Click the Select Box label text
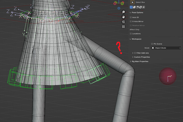The height and width of the screenshot is (122, 183). click(x=140, y=2)
